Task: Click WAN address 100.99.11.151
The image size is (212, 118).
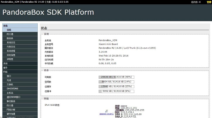Action: (x=129, y=108)
